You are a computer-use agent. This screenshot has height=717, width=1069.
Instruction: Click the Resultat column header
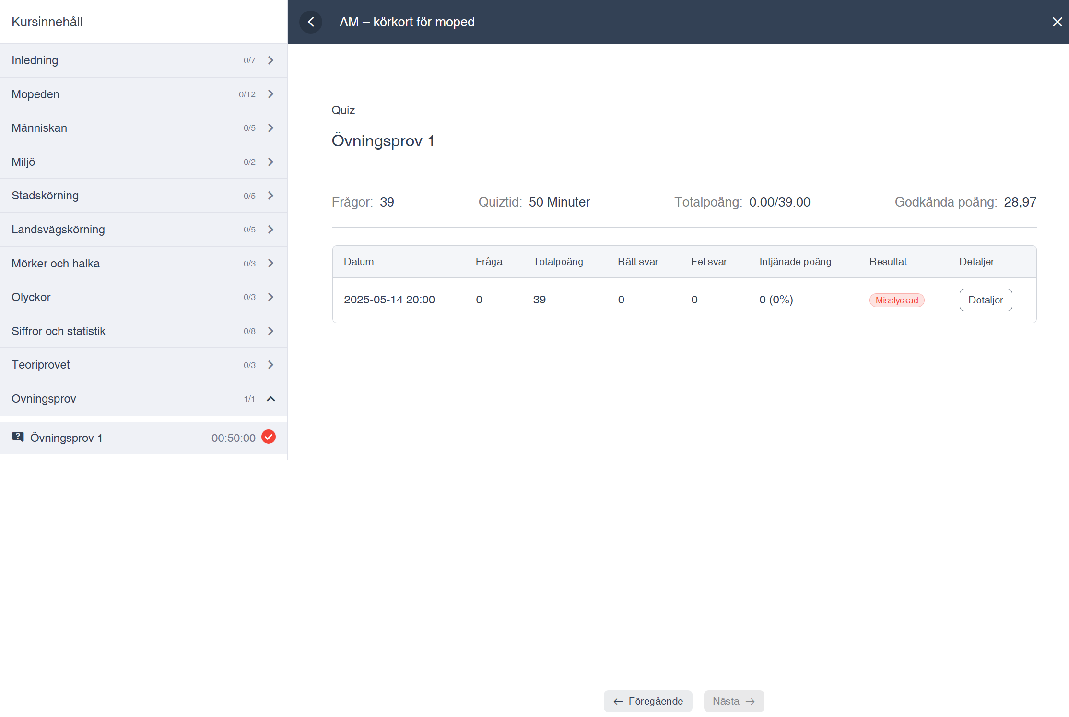point(888,262)
